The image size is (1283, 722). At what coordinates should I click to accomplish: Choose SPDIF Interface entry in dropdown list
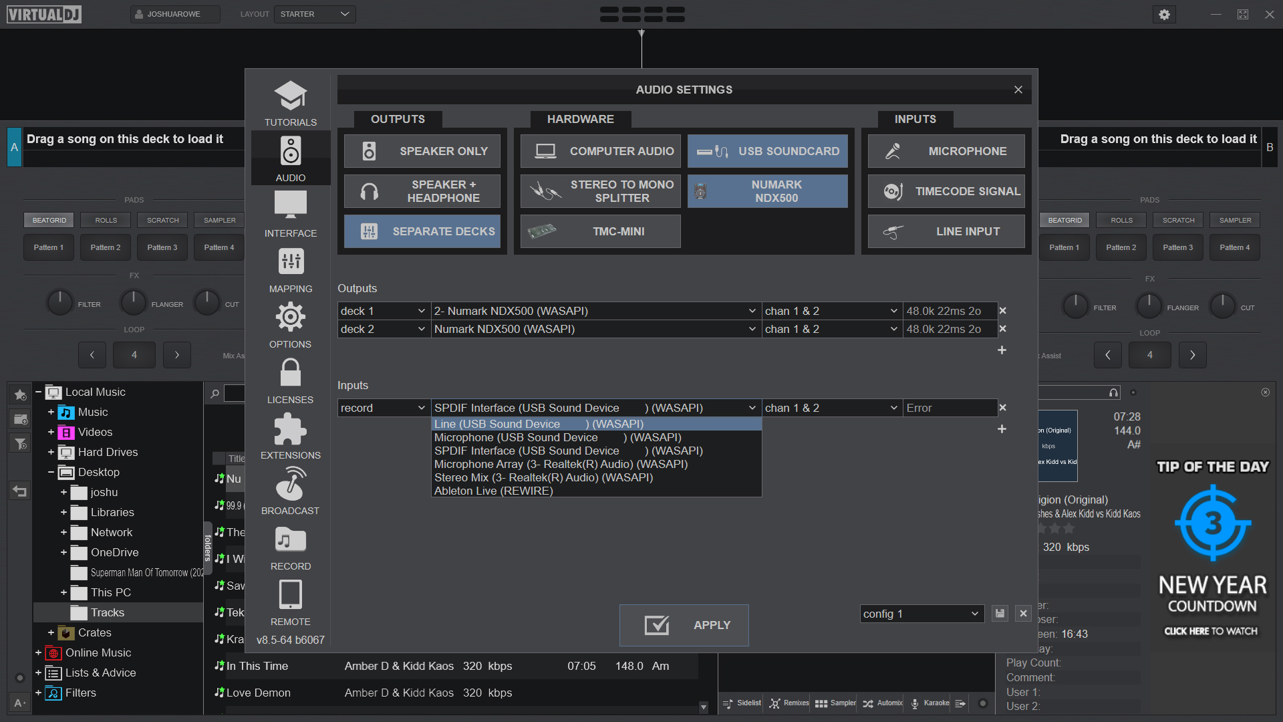(596, 451)
